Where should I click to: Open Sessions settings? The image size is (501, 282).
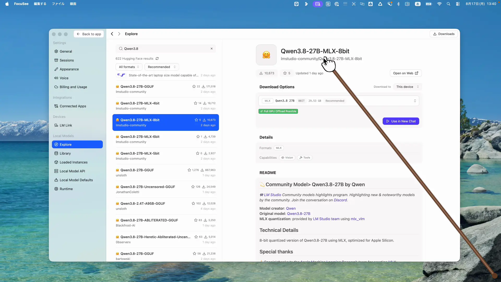coord(77,60)
